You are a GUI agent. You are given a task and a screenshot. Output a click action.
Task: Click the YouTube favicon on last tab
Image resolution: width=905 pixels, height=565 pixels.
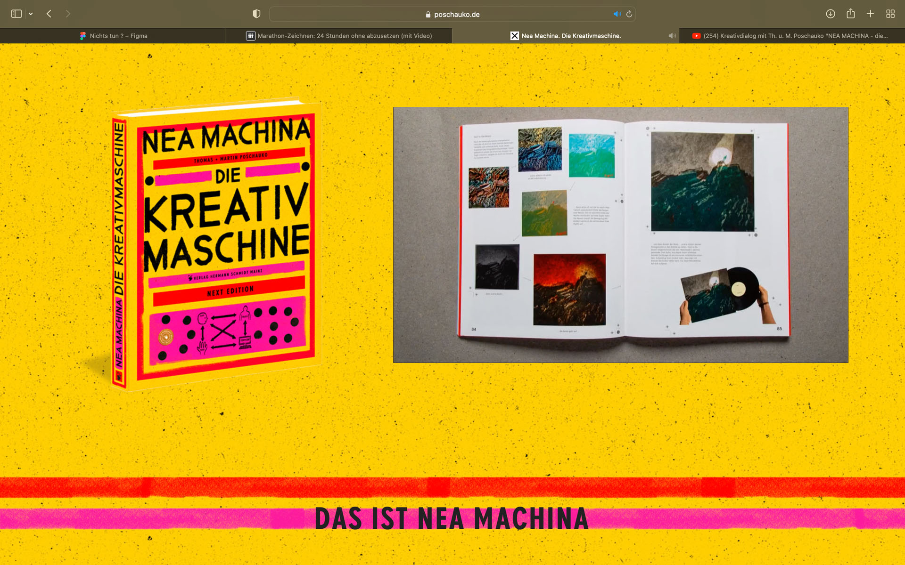tap(696, 36)
